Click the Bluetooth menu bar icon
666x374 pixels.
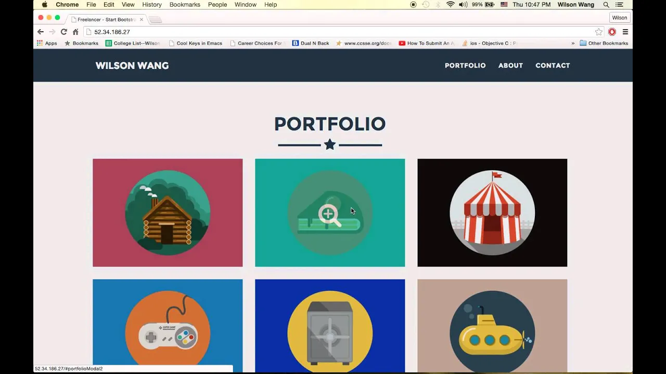[438, 5]
